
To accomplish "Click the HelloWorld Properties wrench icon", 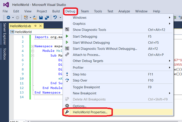I will pyautogui.click(x=67, y=112).
